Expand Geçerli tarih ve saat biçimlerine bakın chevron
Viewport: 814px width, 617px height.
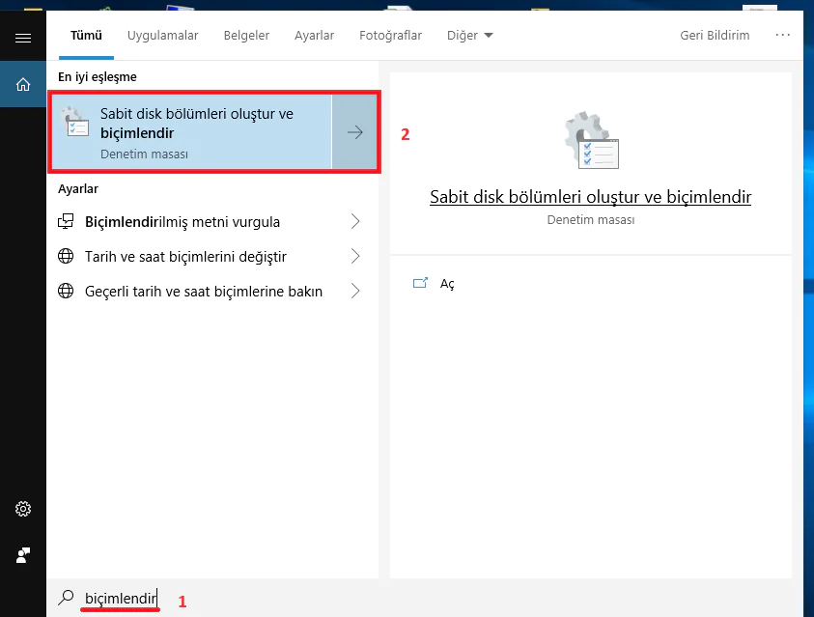click(354, 292)
